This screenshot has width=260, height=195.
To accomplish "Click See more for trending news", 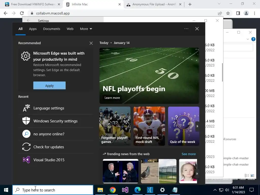I will point(189,154).
